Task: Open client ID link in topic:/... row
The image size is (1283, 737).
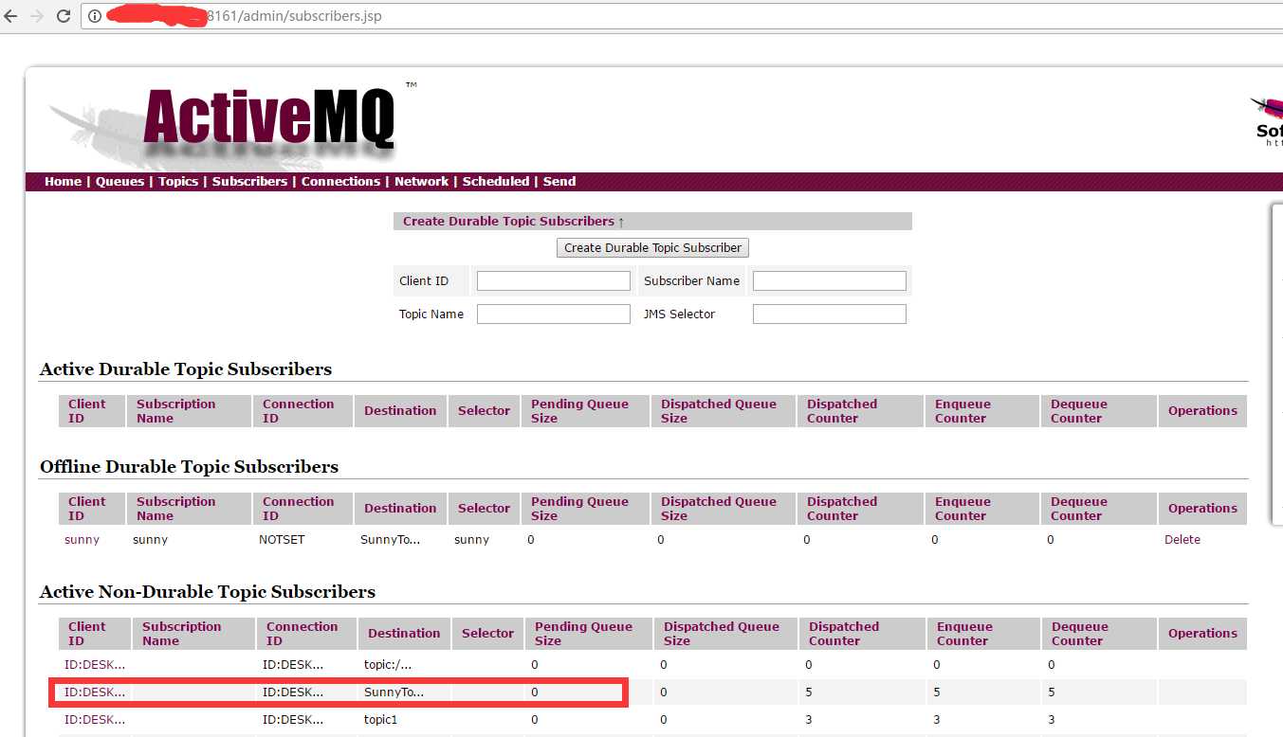Action: pos(94,665)
